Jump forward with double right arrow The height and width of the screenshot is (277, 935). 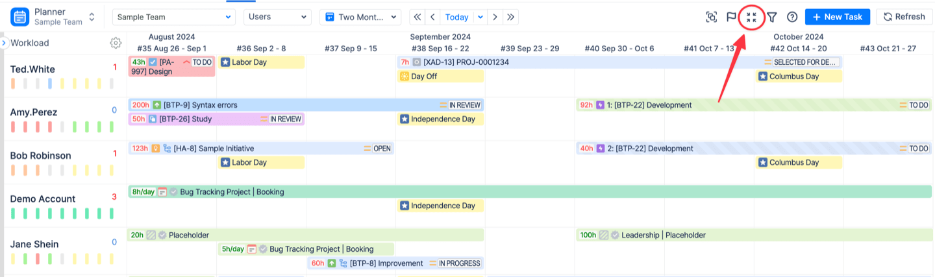(x=511, y=17)
